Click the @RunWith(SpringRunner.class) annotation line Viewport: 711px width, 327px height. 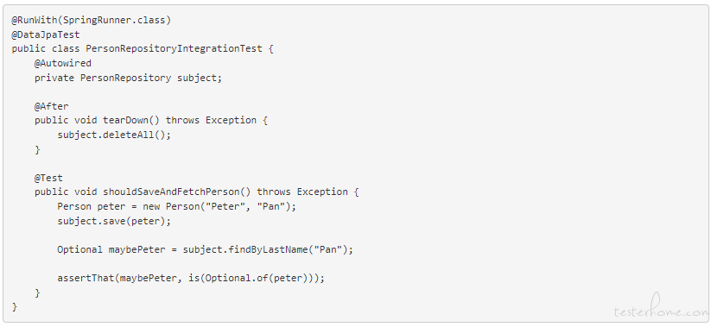(x=92, y=21)
